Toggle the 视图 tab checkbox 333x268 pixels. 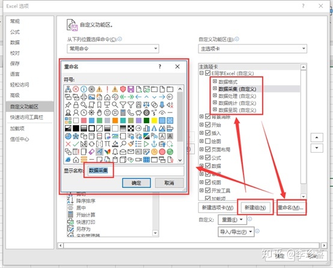[x=208, y=182]
